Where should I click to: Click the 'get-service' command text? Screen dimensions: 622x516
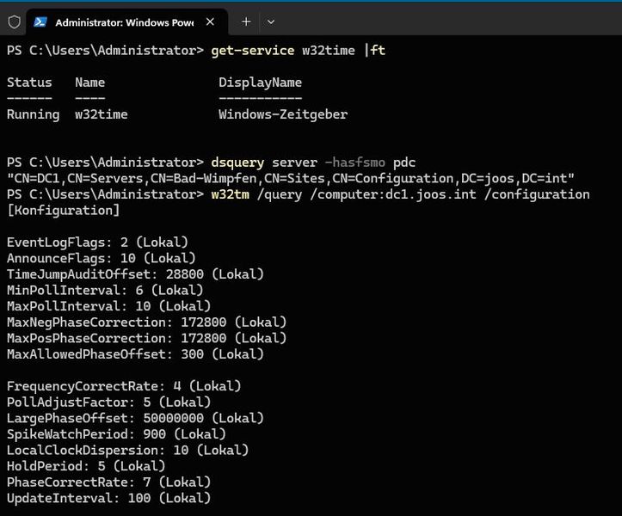pos(253,51)
